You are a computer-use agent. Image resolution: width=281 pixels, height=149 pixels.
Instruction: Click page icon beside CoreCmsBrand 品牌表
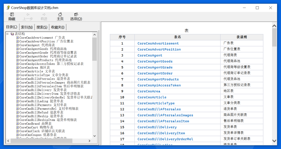click(18, 124)
